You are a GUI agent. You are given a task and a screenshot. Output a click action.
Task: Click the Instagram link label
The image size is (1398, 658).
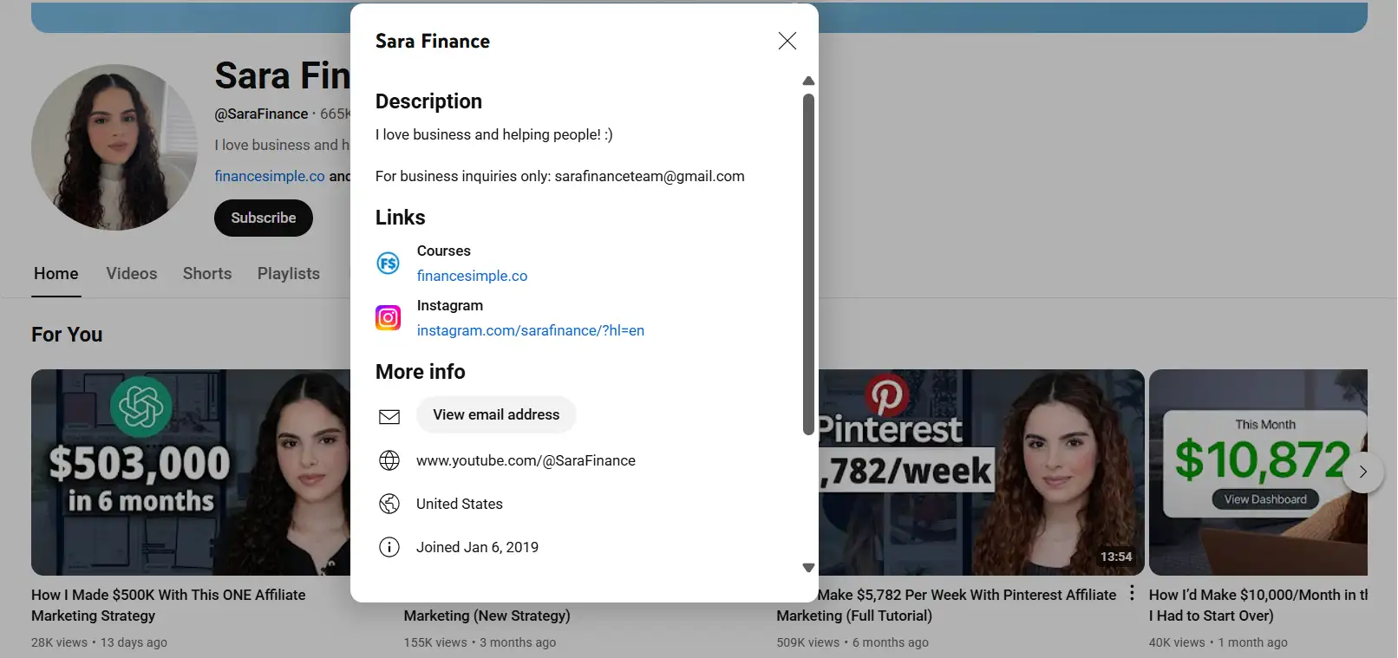click(x=450, y=305)
